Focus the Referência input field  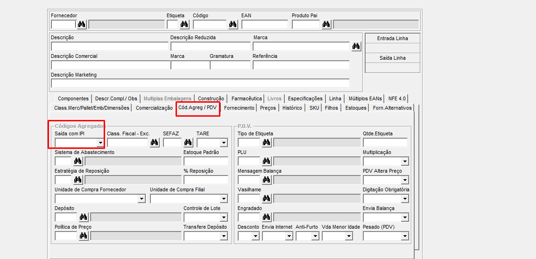301,65
